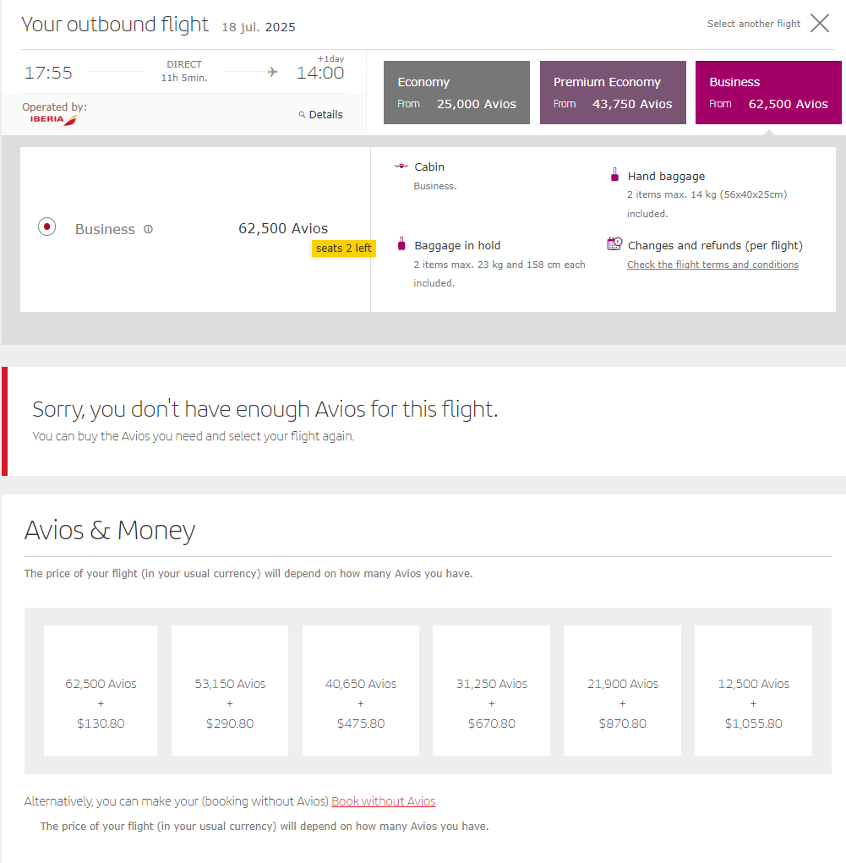
Task: Click the Hand baggage suitcase icon
Action: pyautogui.click(x=614, y=176)
